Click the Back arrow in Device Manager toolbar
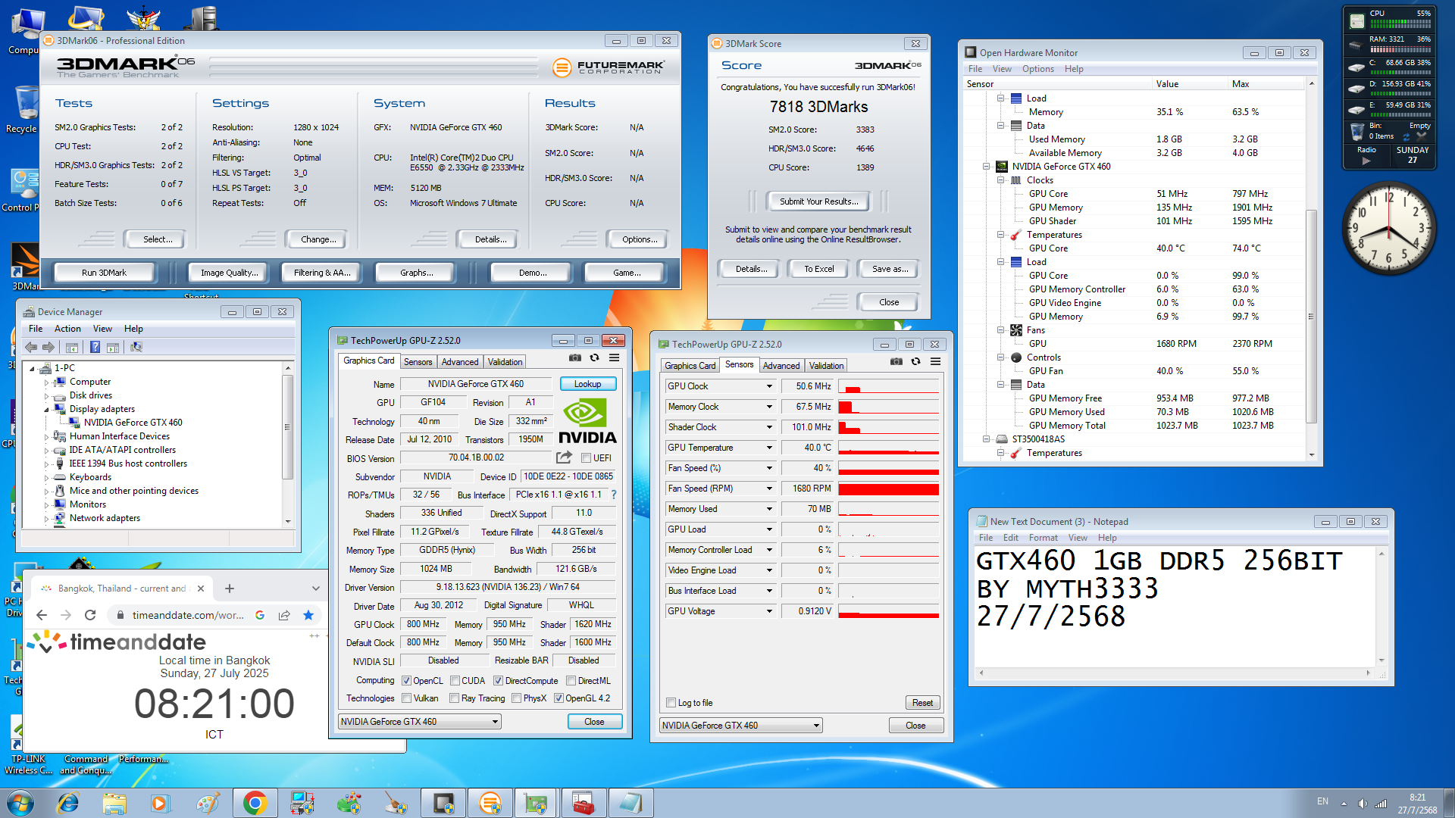 pyautogui.click(x=31, y=347)
